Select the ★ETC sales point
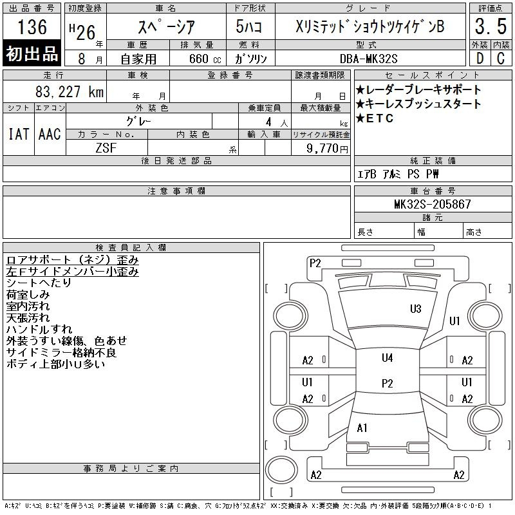 pyautogui.click(x=375, y=118)
